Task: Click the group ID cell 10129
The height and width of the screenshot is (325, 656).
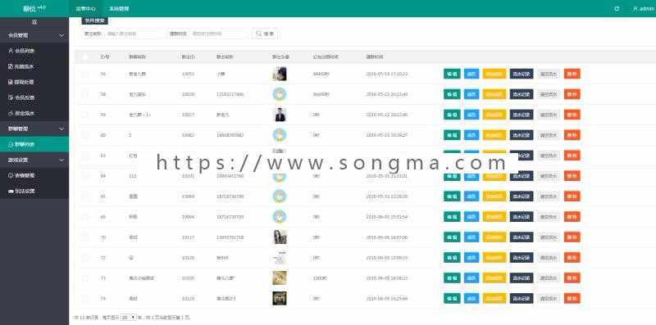Action: tap(188, 298)
